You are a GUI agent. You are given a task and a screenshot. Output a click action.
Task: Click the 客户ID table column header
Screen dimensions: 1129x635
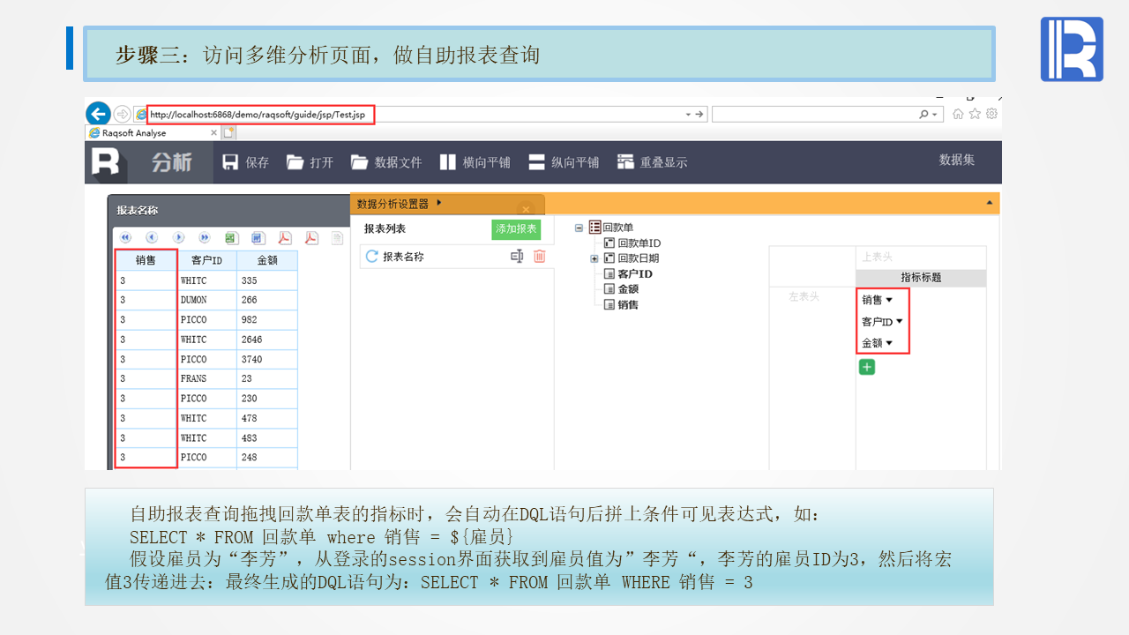click(x=206, y=260)
